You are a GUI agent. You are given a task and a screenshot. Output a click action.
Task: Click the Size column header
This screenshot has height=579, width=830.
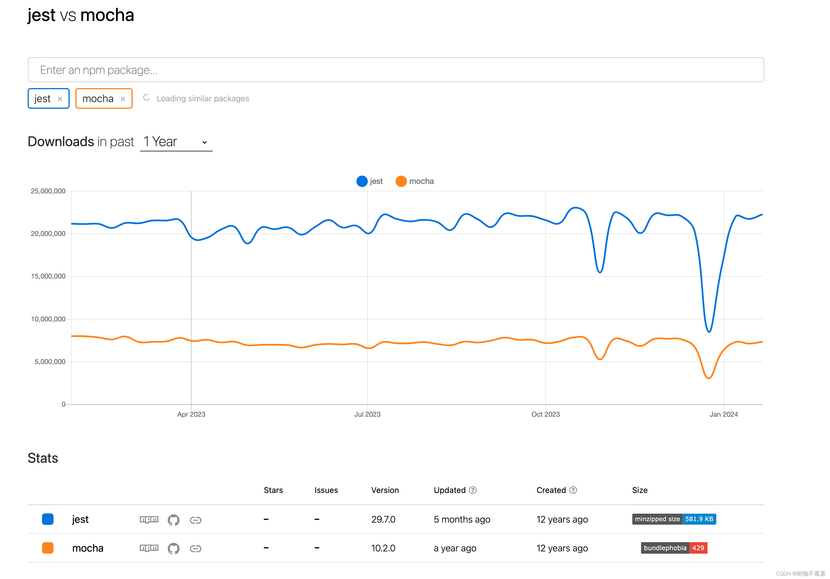point(639,490)
